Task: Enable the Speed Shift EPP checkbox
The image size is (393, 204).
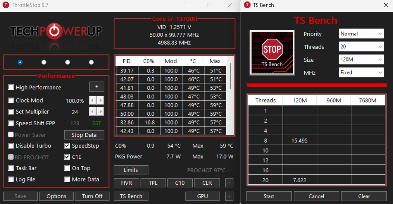Action: click(x=11, y=123)
